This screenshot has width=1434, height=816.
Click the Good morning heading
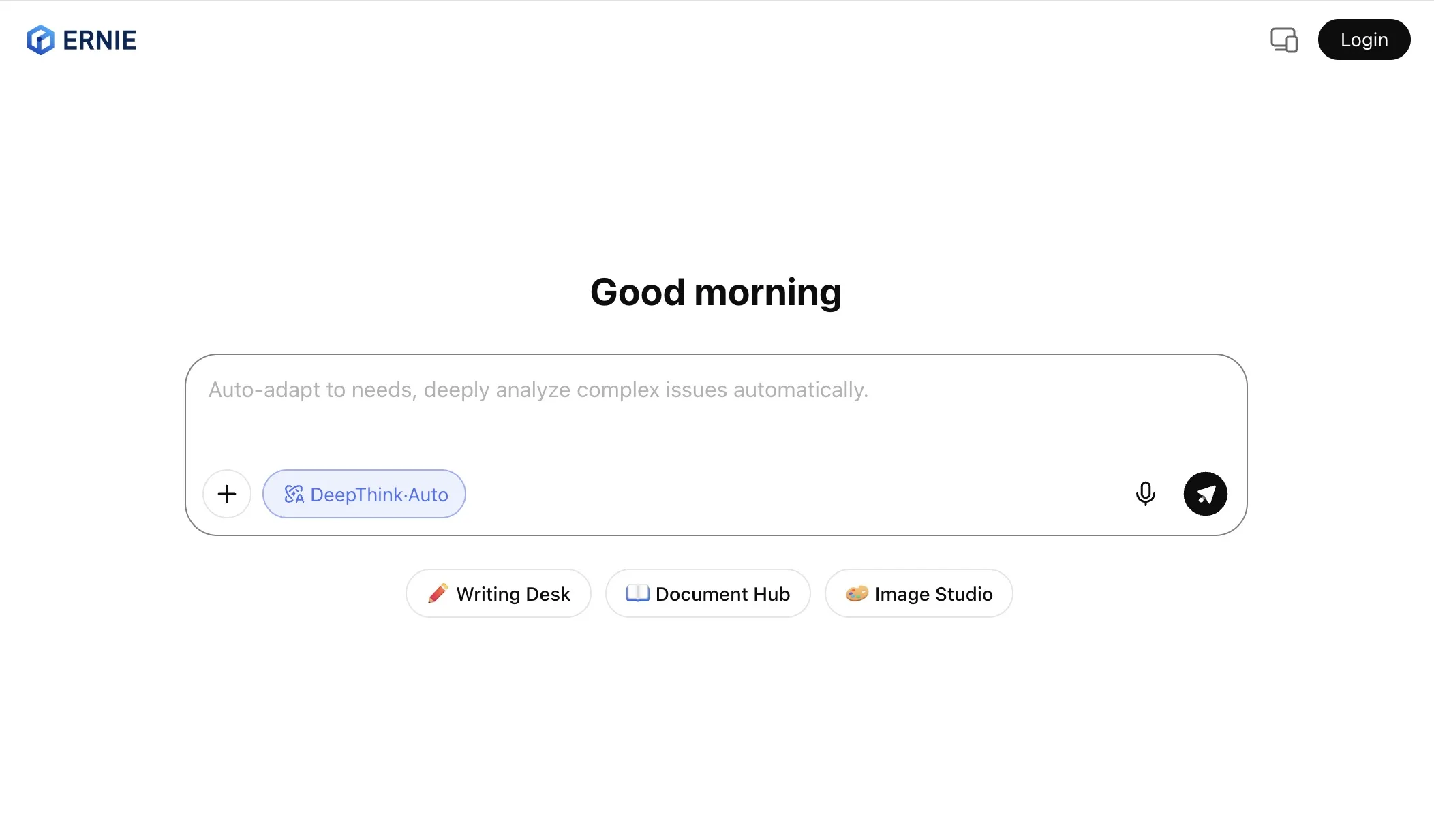coord(716,293)
